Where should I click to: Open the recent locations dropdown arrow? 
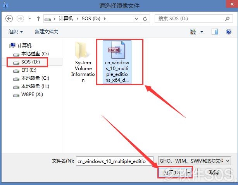tap(29, 19)
